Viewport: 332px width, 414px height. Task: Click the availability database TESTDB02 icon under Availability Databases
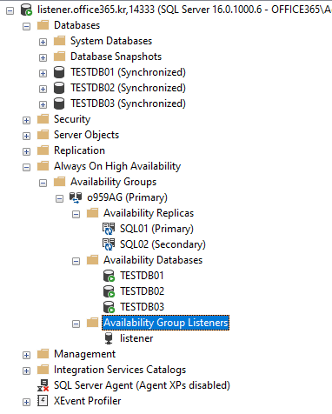109,291
